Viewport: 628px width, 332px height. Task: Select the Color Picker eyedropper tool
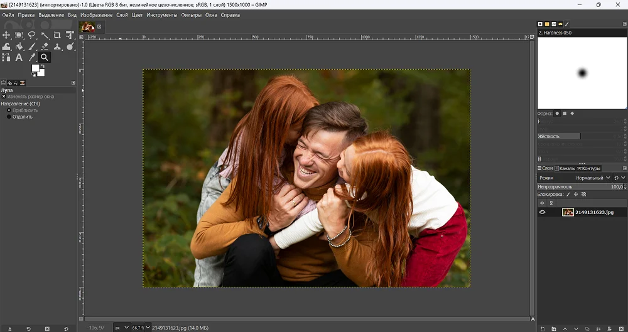[x=32, y=58]
